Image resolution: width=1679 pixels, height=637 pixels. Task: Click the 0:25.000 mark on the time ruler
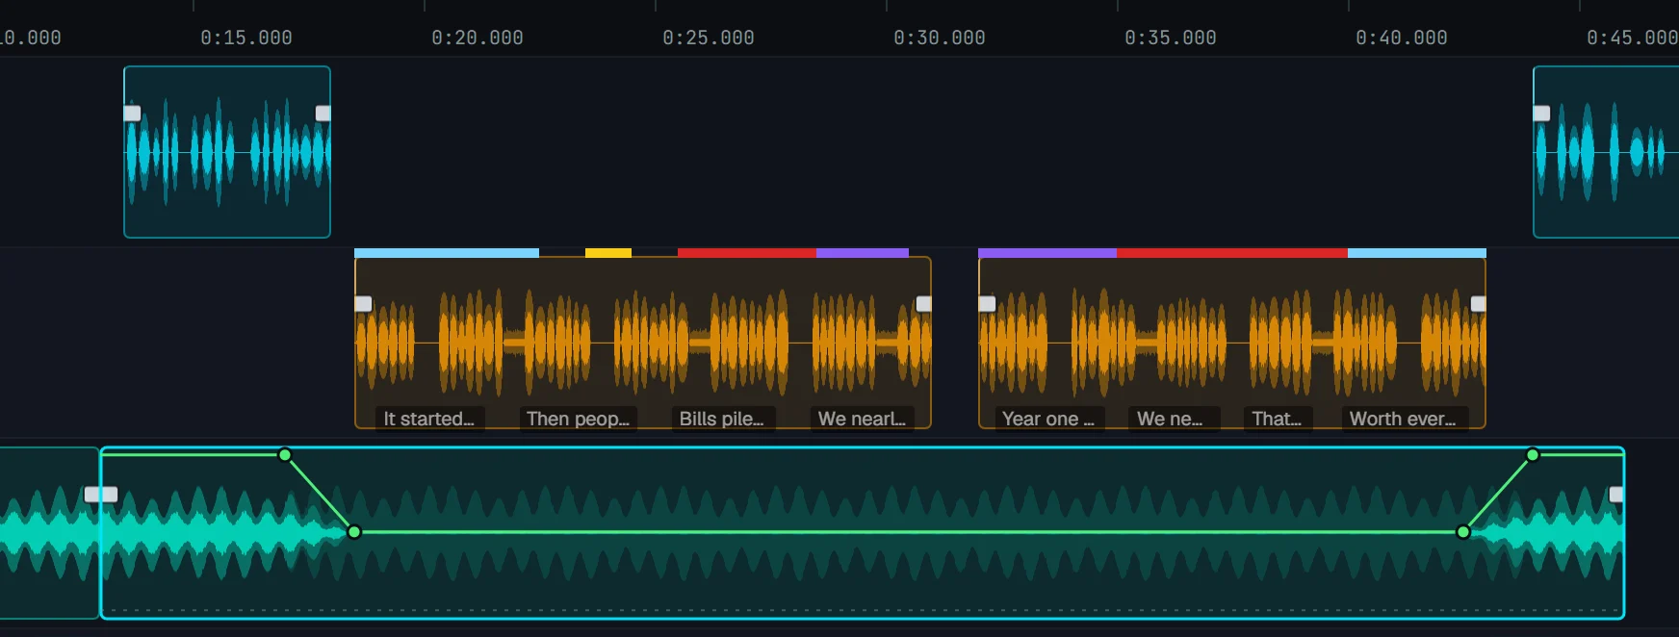pyautogui.click(x=708, y=38)
